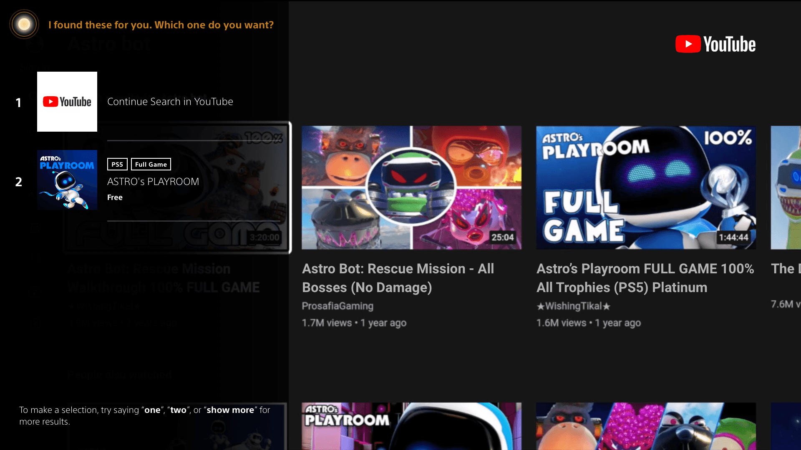The height and width of the screenshot is (450, 801).
Task: Open ProsafiaGaming channel link
Action: coord(338,305)
